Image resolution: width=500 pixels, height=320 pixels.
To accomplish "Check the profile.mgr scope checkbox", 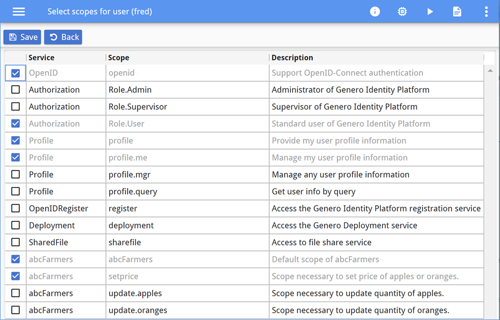I will pos(15,174).
